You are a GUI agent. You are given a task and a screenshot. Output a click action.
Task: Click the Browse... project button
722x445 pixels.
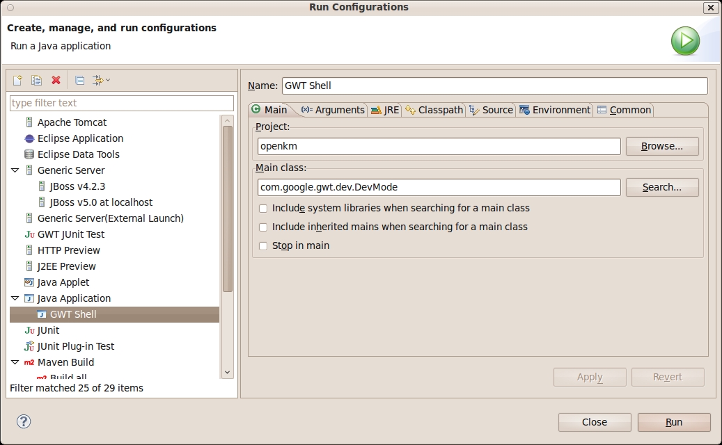pos(662,146)
